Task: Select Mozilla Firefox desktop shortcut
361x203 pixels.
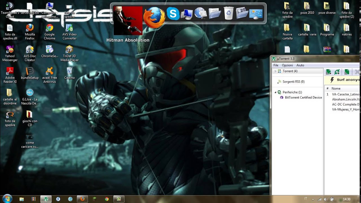Action: pos(30,32)
